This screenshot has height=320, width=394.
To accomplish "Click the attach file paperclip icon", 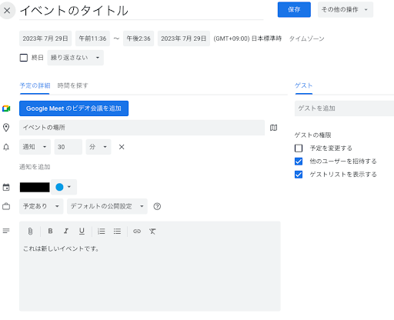I will click(30, 232).
